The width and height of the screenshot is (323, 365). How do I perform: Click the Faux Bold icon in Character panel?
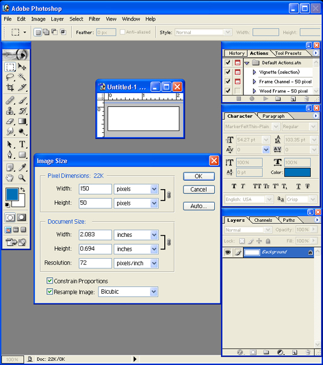point(234,186)
